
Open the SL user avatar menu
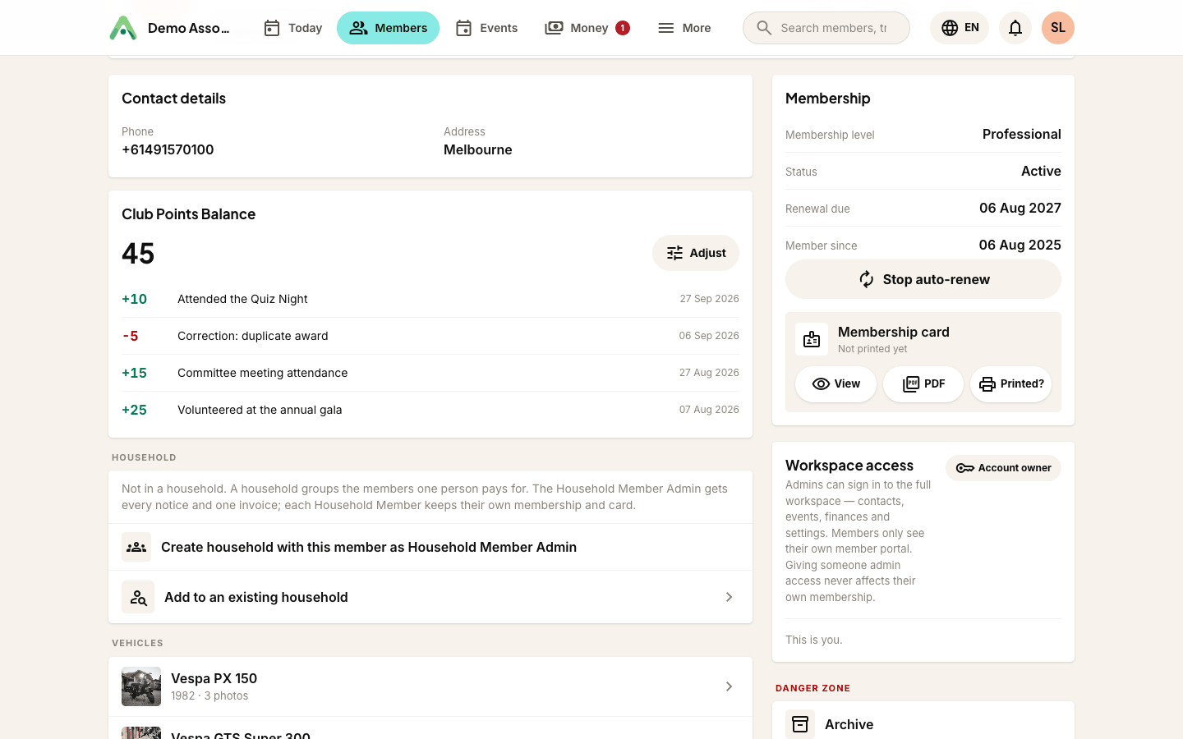coord(1058,28)
